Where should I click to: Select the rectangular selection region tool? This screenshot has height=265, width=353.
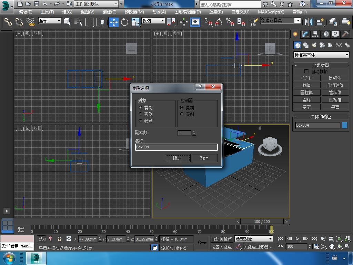click(x=89, y=22)
